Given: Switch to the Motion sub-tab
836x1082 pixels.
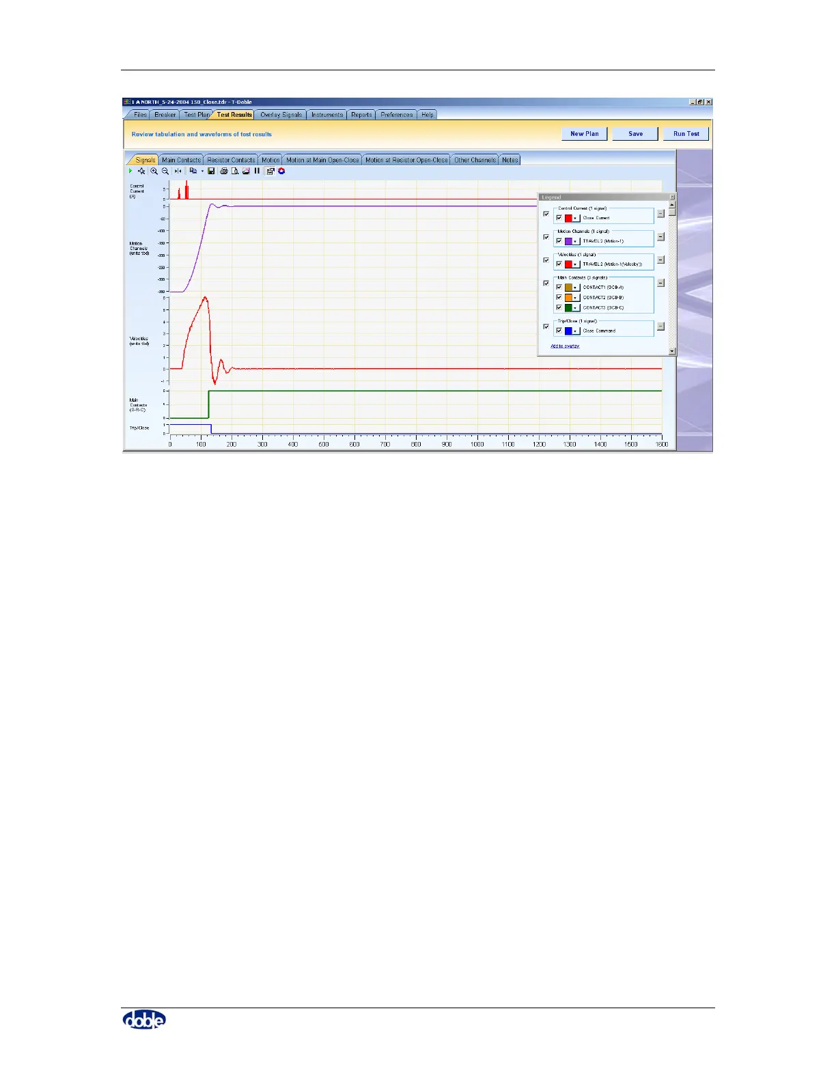Looking at the screenshot, I should click(x=270, y=160).
